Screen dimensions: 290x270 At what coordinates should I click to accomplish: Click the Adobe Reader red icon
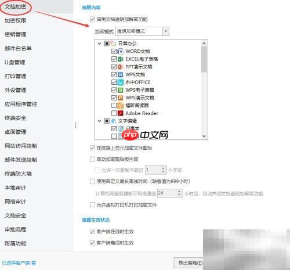point(121,113)
